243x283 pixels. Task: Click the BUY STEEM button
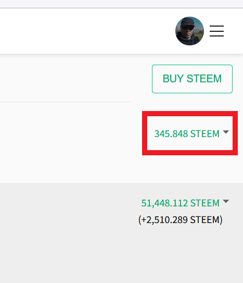pos(192,79)
